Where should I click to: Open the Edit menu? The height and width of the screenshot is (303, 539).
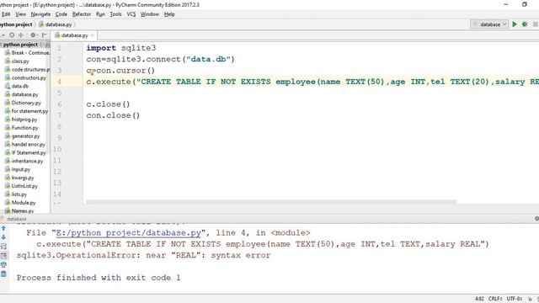click(x=6, y=14)
